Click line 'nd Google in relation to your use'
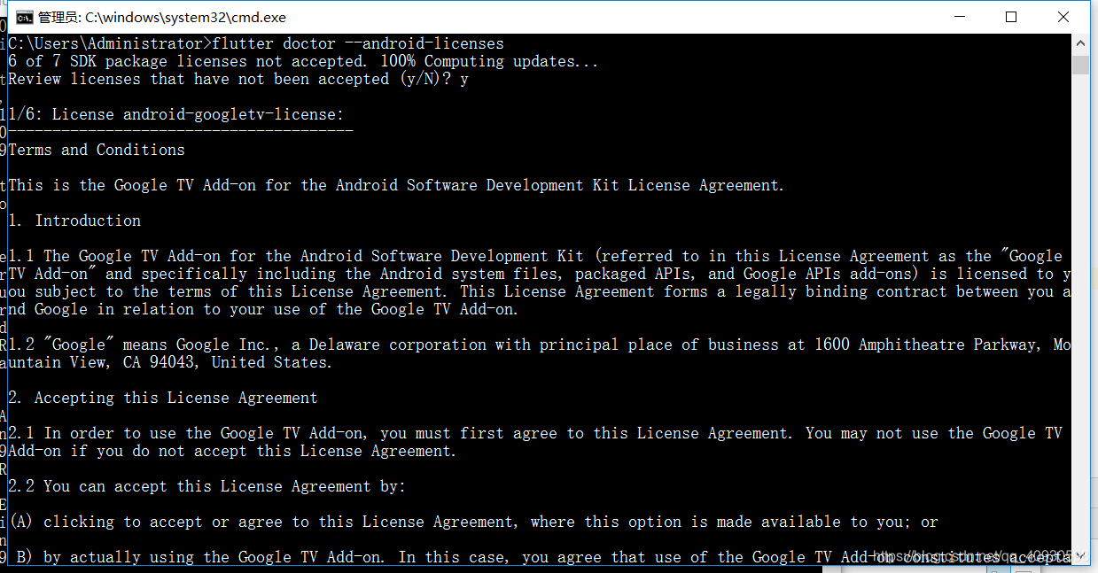This screenshot has height=573, width=1098. [263, 309]
